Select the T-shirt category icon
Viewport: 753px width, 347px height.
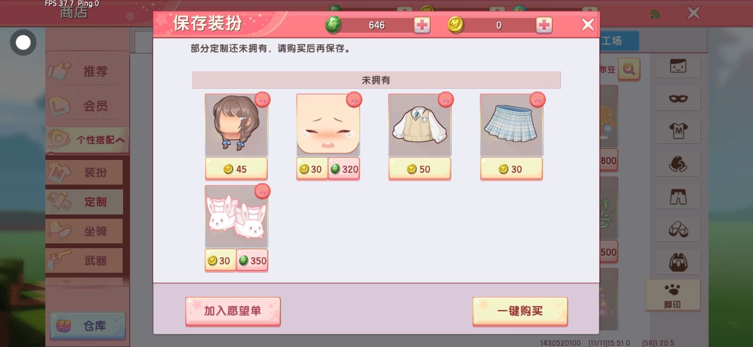click(x=678, y=131)
